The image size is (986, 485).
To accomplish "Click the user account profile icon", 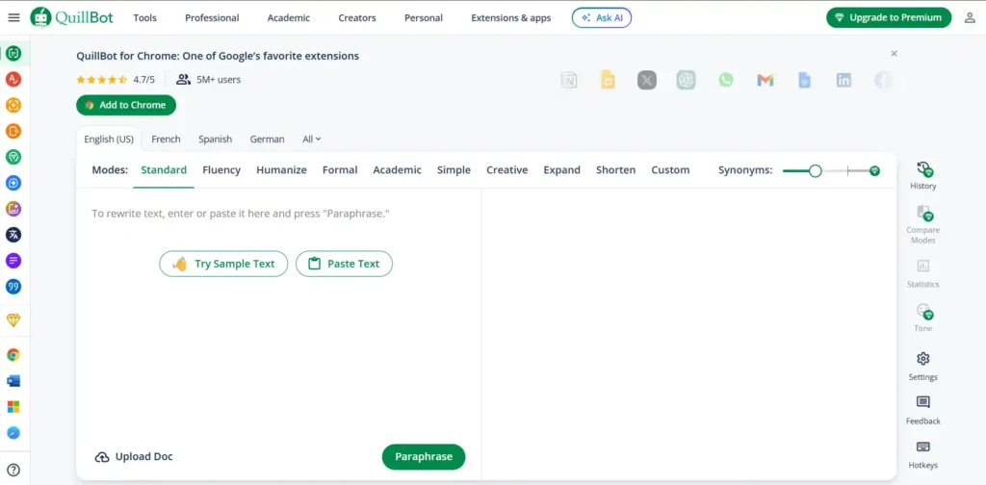I will coord(969,17).
